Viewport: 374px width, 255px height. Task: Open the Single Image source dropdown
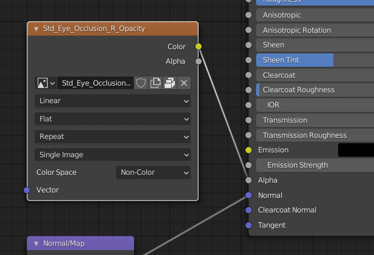click(x=112, y=155)
